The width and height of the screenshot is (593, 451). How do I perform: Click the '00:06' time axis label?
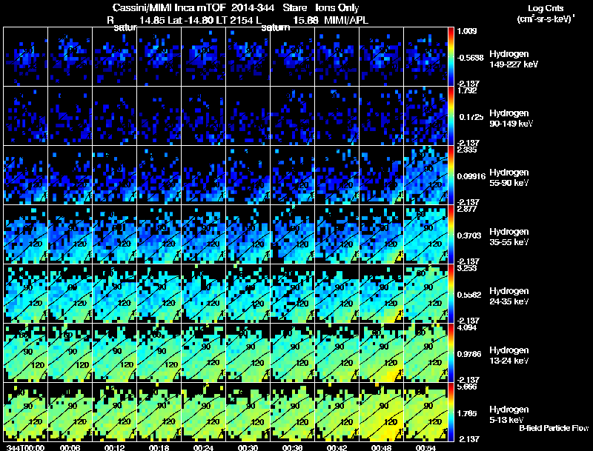click(x=70, y=447)
